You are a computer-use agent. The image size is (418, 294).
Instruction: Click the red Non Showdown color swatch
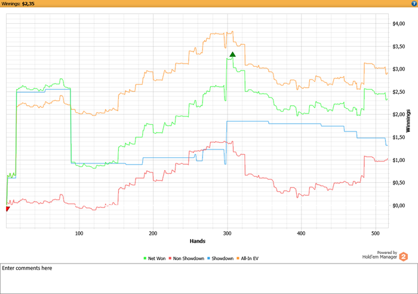[170, 258]
